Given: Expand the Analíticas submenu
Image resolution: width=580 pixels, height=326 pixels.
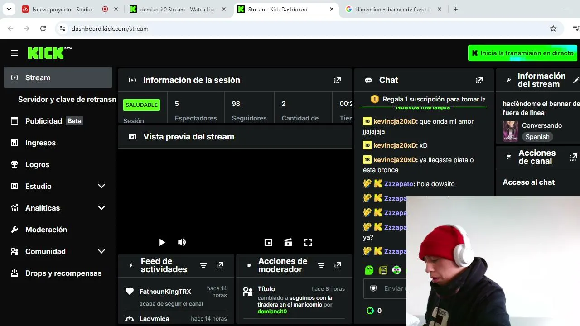Looking at the screenshot, I should coord(101,208).
